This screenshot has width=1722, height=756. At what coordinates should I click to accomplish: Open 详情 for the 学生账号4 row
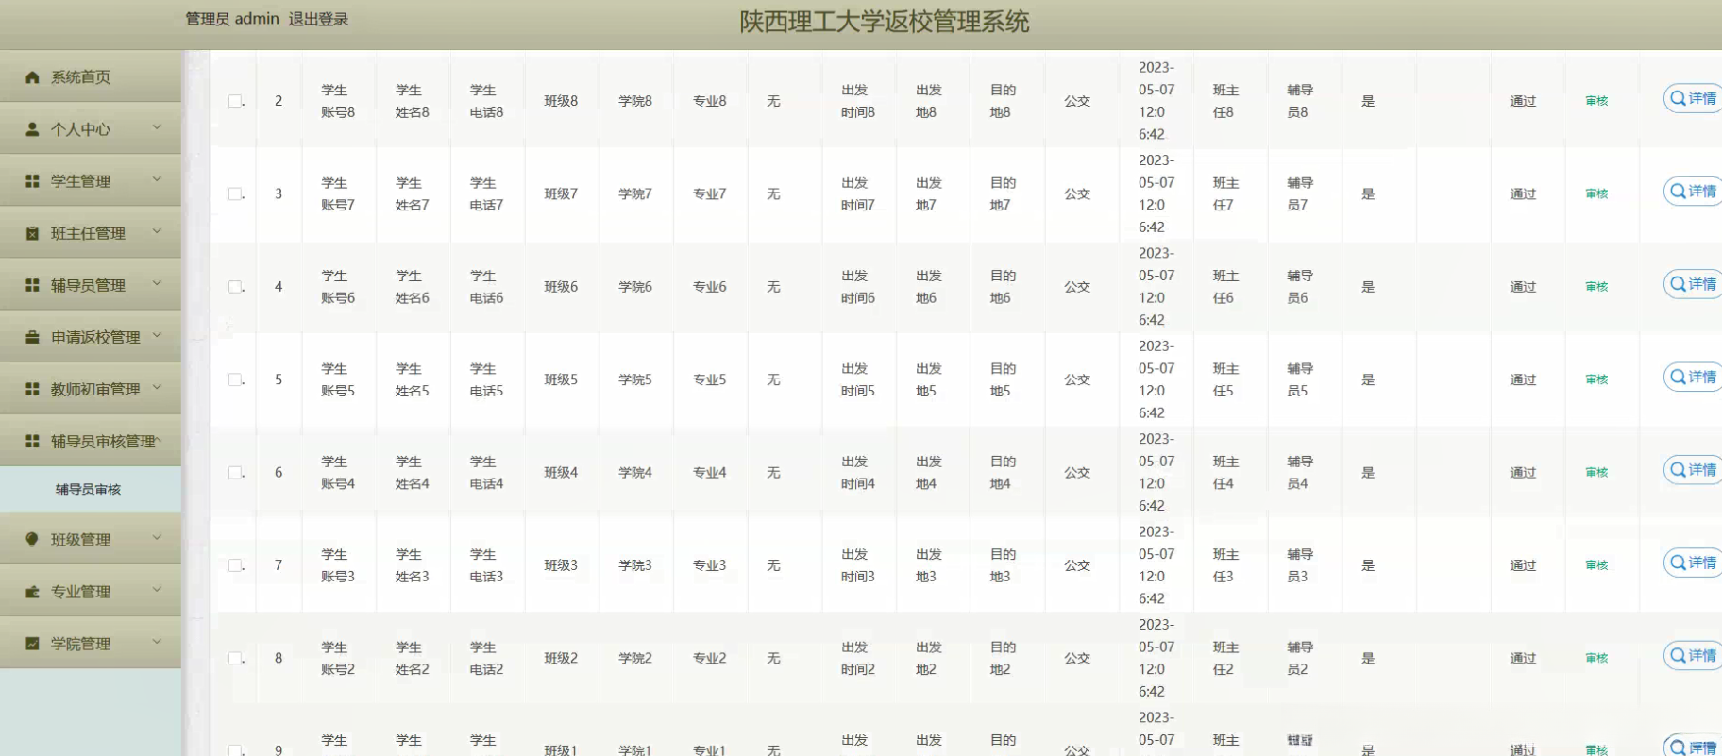tap(1693, 470)
